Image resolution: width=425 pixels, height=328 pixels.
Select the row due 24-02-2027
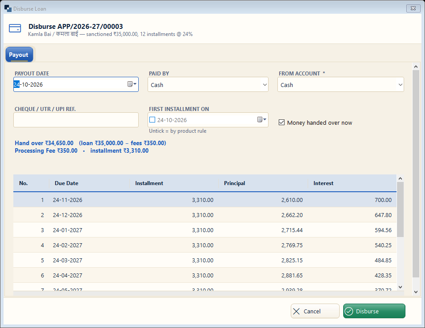(x=205, y=245)
